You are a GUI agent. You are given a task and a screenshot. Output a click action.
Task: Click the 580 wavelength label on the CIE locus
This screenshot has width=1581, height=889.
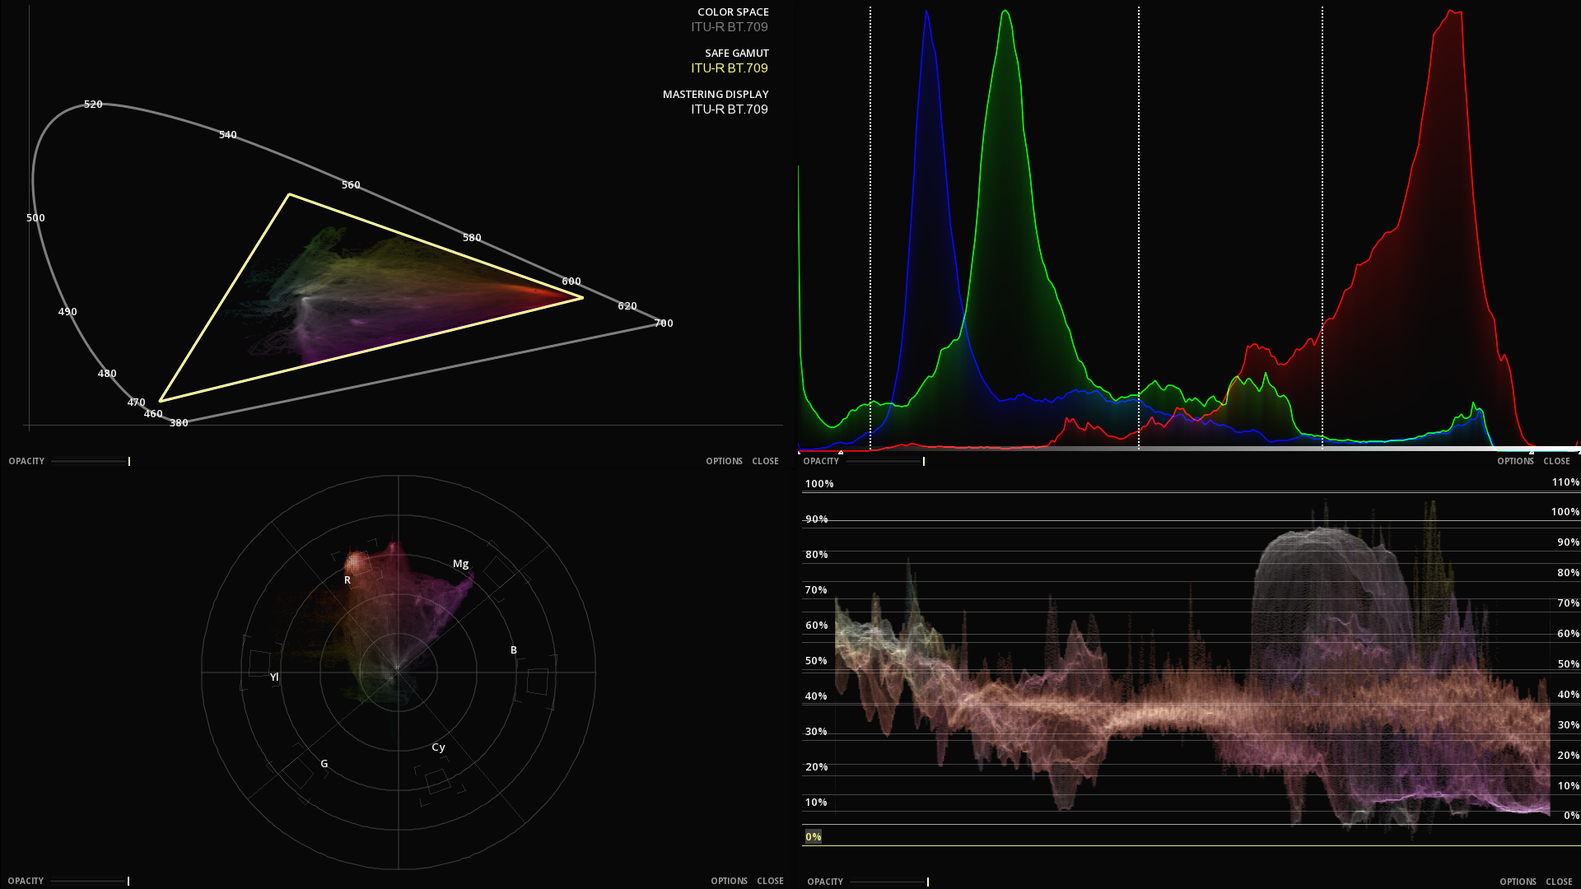472,238
